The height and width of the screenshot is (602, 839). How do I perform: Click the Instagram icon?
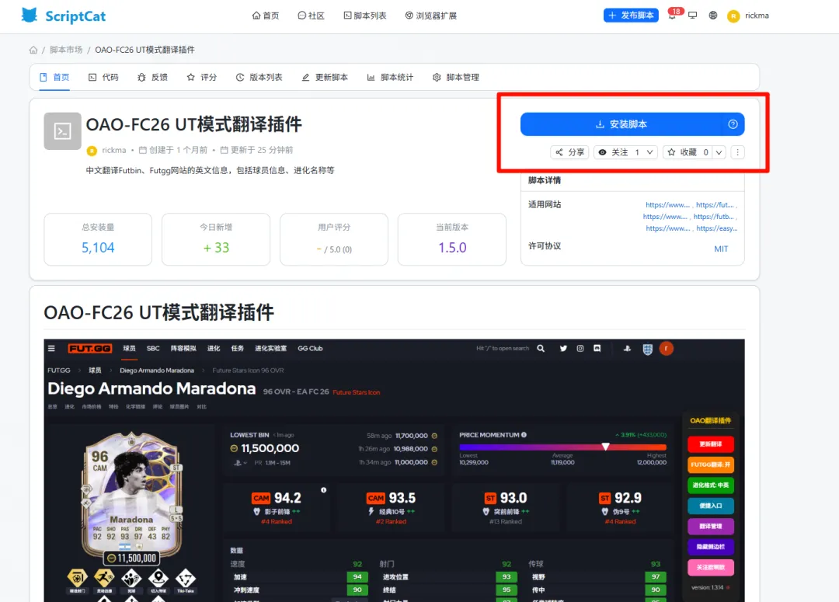tap(580, 348)
